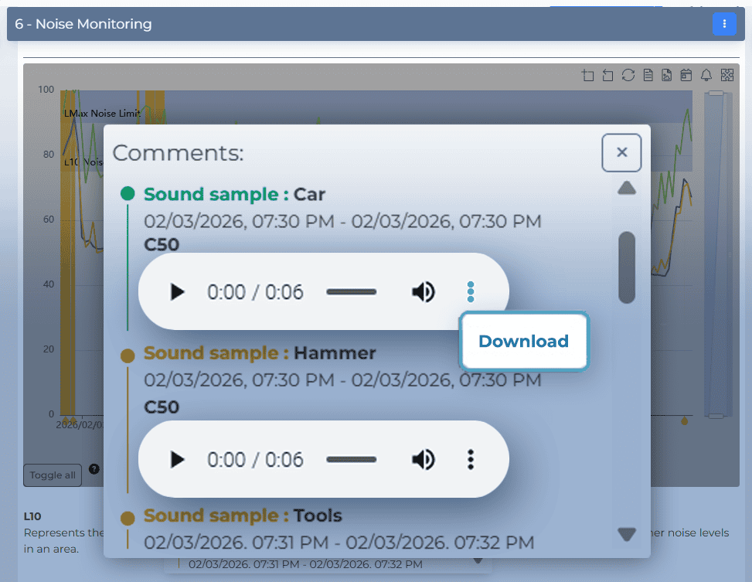Open the Hammer player more-options menu
Screen dimensions: 752x582
tap(470, 459)
